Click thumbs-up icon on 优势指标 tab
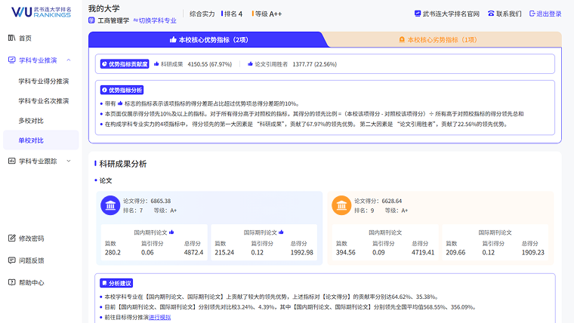Image resolution: width=574 pixels, height=323 pixels. [x=173, y=39]
